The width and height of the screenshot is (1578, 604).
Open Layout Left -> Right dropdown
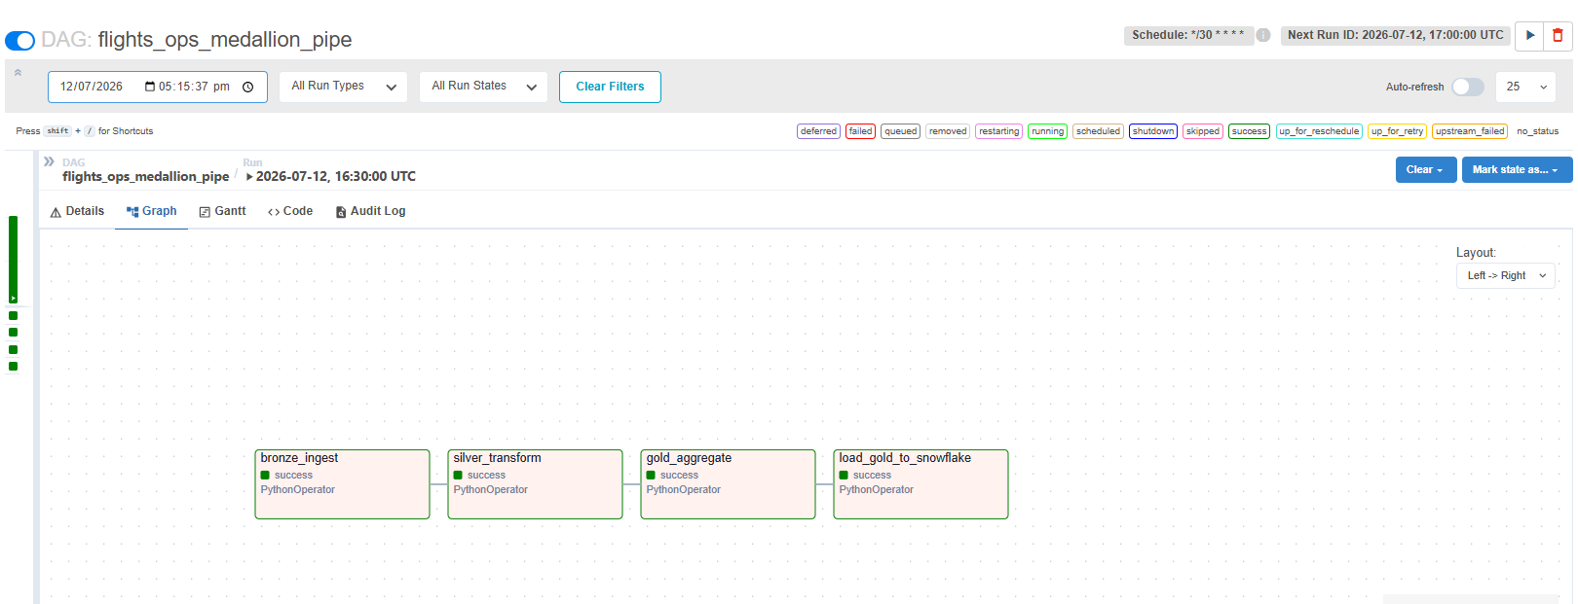click(x=1506, y=276)
